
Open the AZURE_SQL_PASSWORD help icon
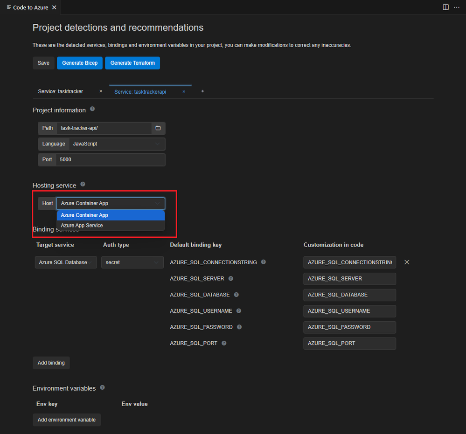[x=239, y=327]
